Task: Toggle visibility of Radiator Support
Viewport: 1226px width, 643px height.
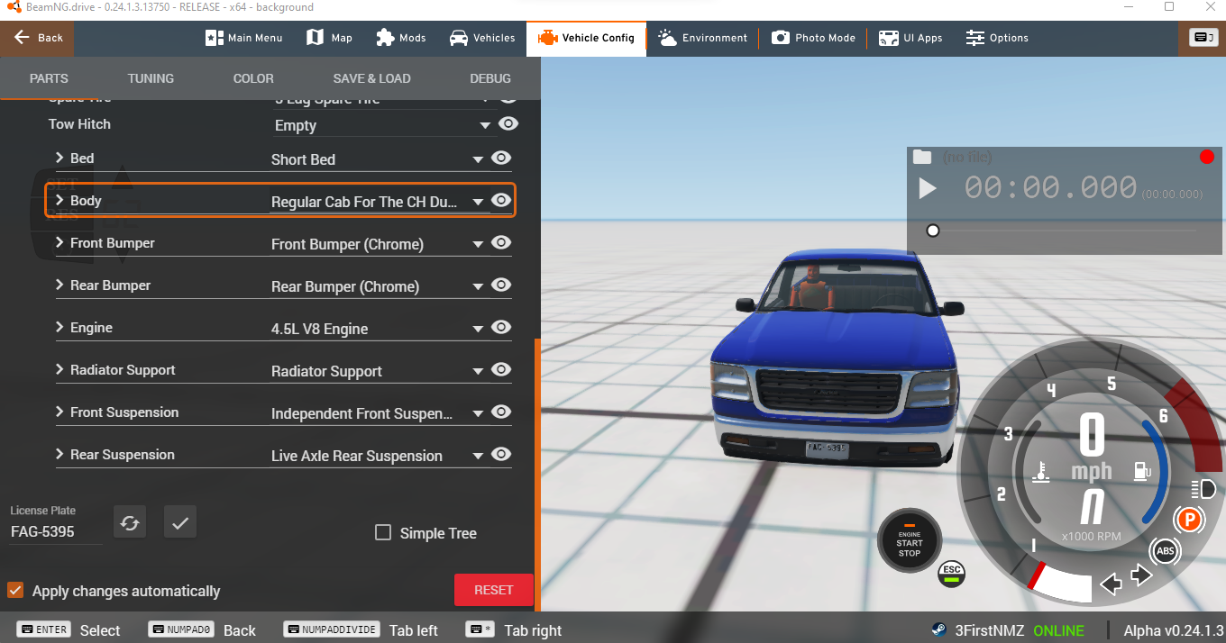Action: (501, 369)
